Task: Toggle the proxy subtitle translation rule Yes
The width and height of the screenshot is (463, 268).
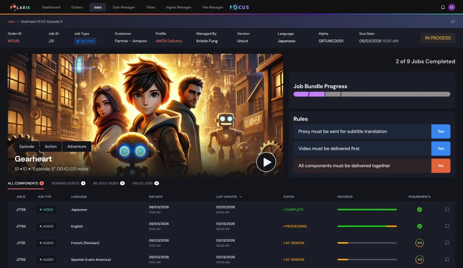Action: coord(440,131)
